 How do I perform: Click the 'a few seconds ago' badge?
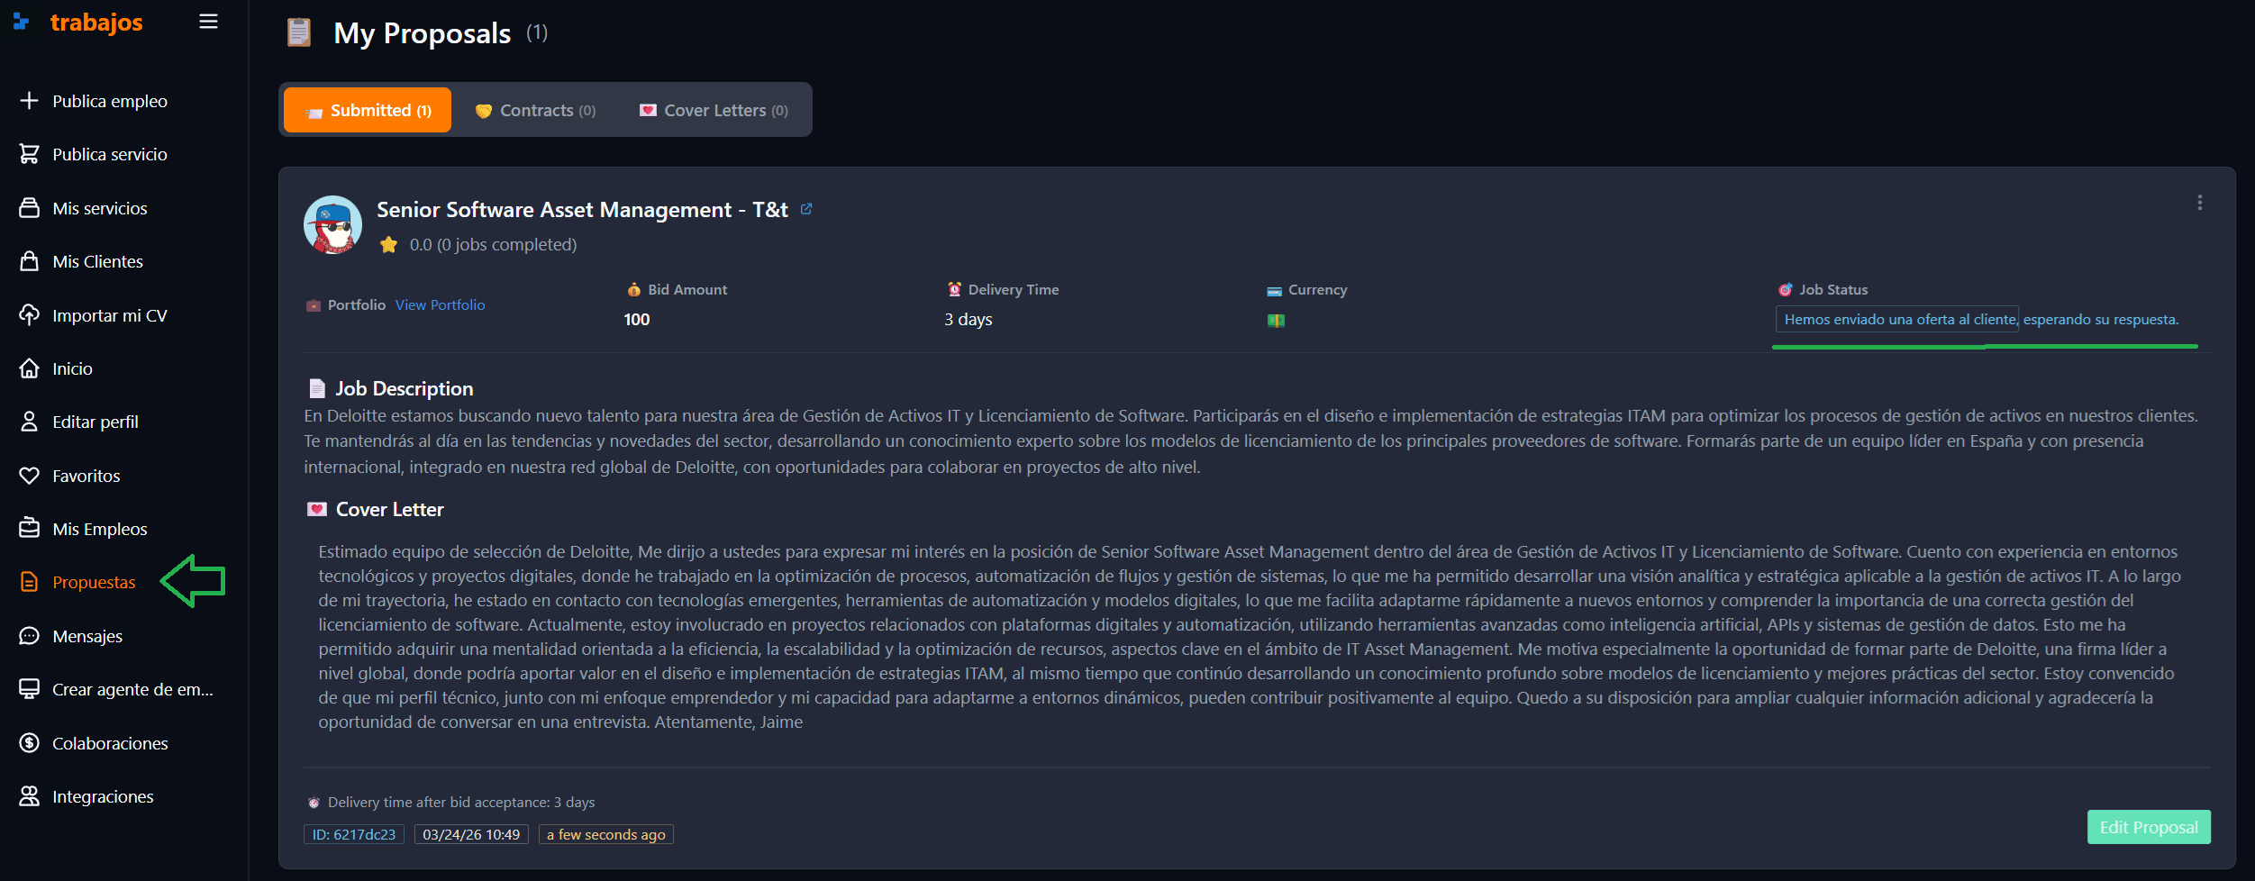click(605, 834)
